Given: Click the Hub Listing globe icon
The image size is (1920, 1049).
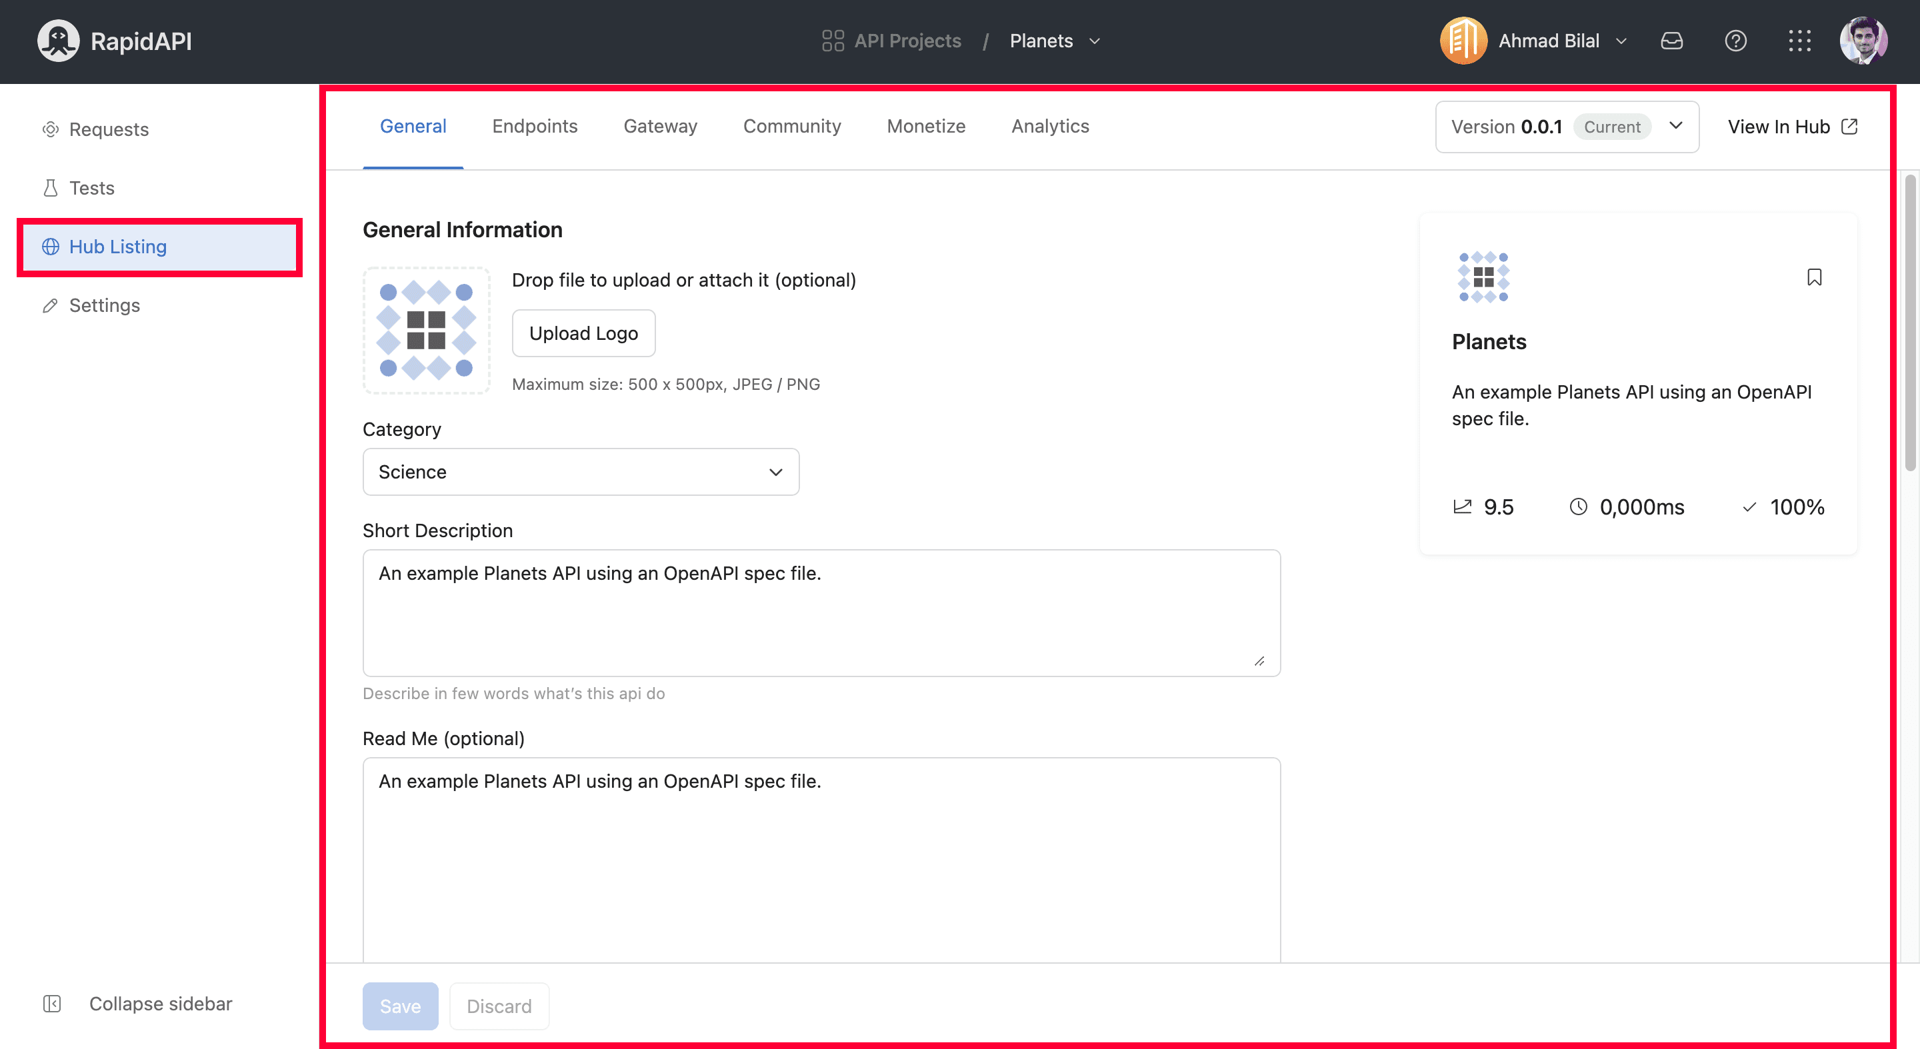Looking at the screenshot, I should [x=49, y=245].
